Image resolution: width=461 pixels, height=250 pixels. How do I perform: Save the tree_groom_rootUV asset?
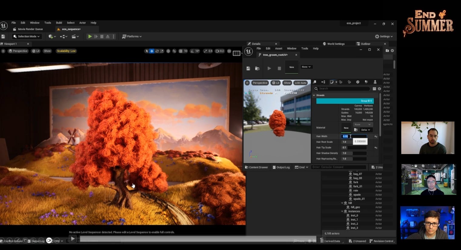[x=248, y=68]
